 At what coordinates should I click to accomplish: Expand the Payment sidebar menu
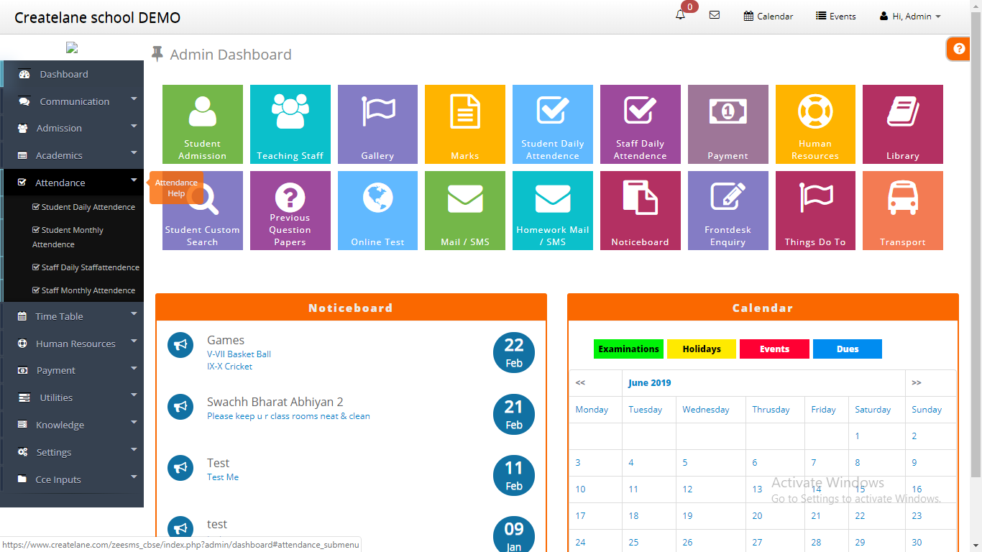(56, 370)
